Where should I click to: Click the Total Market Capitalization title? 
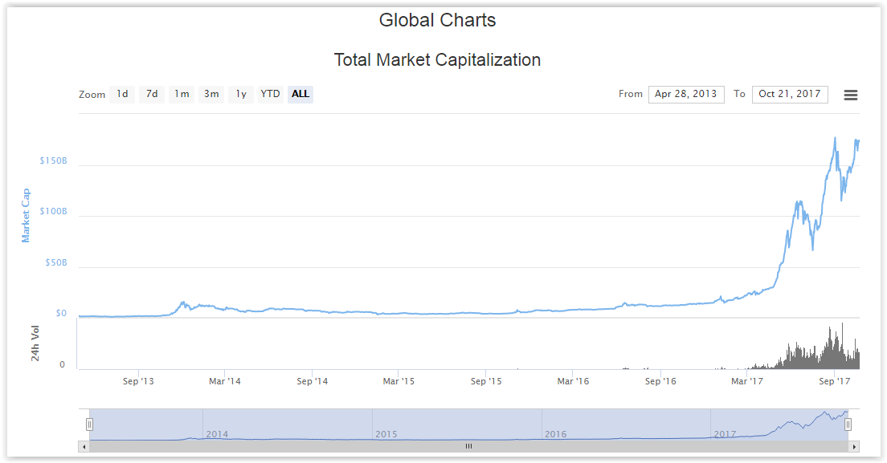click(x=437, y=60)
